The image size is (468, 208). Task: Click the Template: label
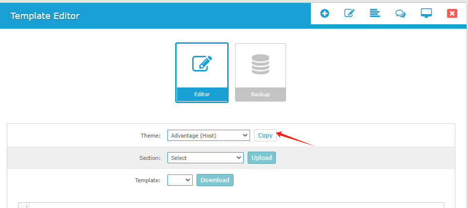pyautogui.click(x=148, y=180)
